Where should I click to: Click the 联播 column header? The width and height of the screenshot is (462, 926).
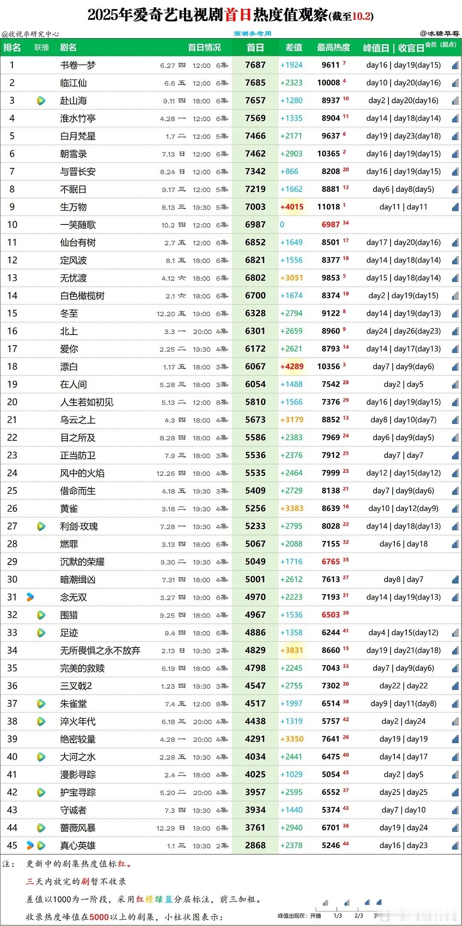point(41,48)
